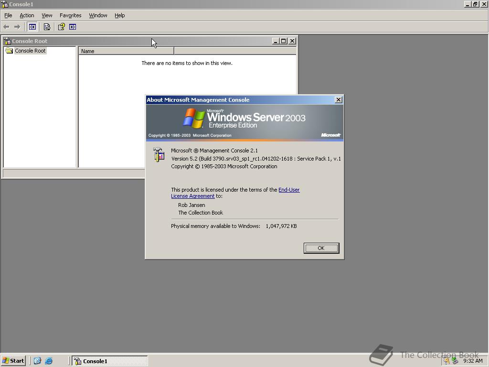Click the Start button
Viewport: 489px width, 367px height.
click(13, 361)
